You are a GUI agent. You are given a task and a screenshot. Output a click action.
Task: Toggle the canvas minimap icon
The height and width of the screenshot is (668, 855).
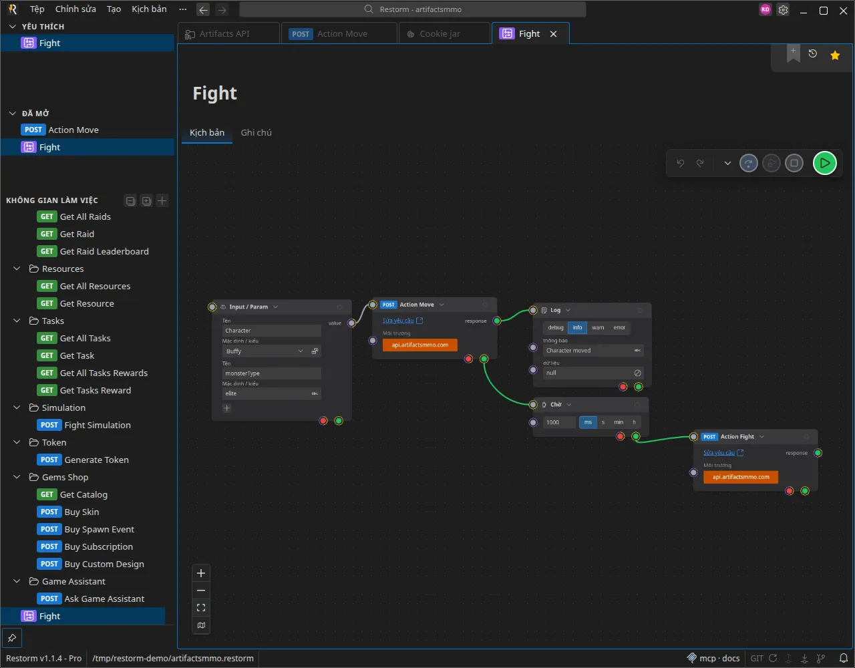201,625
